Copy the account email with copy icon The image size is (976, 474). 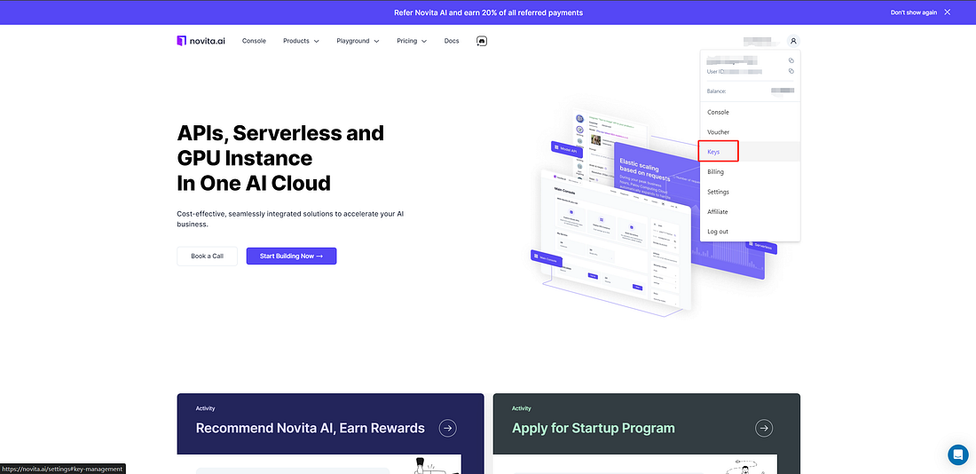pyautogui.click(x=791, y=60)
